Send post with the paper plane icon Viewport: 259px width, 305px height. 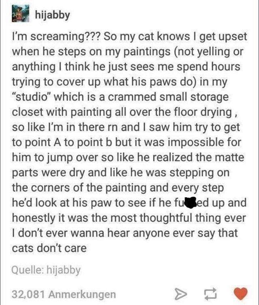pyautogui.click(x=181, y=294)
